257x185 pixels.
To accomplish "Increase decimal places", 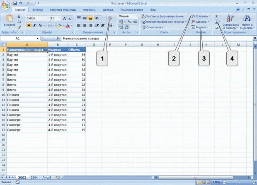I will [x=121, y=27].
